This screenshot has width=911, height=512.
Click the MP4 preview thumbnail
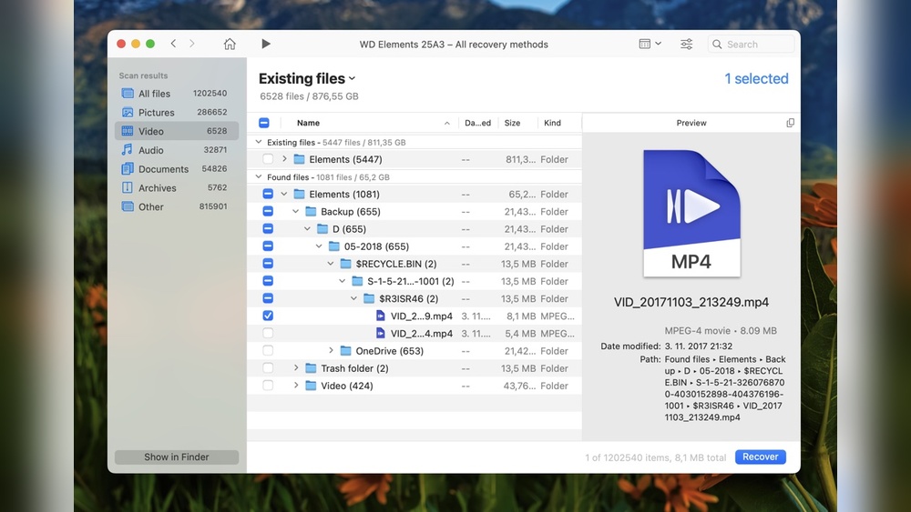click(691, 214)
